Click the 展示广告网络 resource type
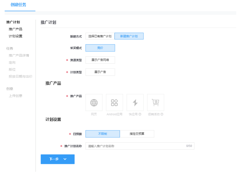Image resolution: width=238 pixels, height=175 pixels. pyautogui.click(x=100, y=60)
